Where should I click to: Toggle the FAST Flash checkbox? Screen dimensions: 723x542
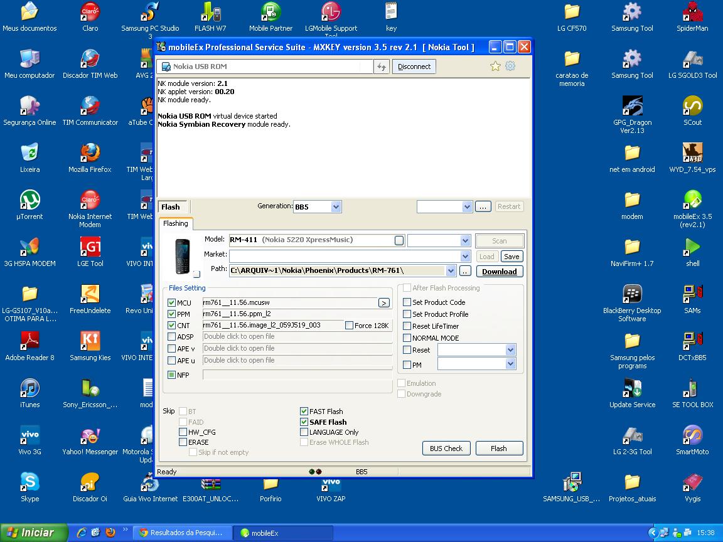point(304,411)
